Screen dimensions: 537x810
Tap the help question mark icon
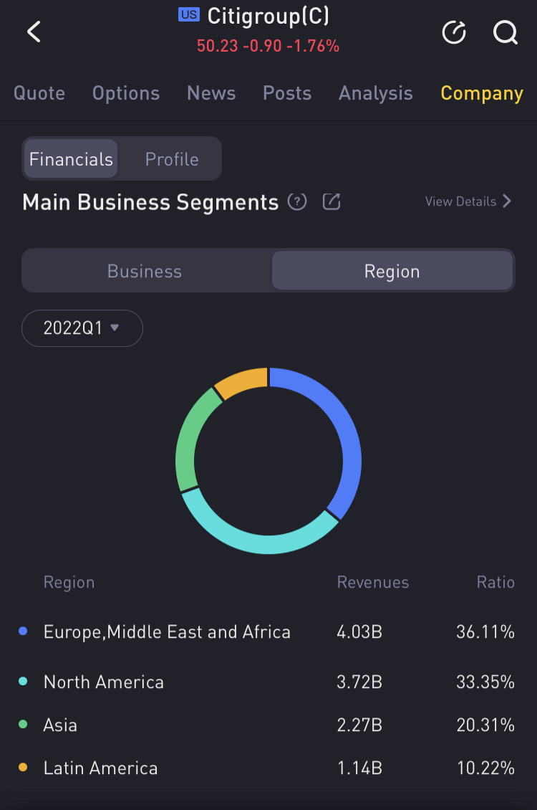pyautogui.click(x=297, y=202)
